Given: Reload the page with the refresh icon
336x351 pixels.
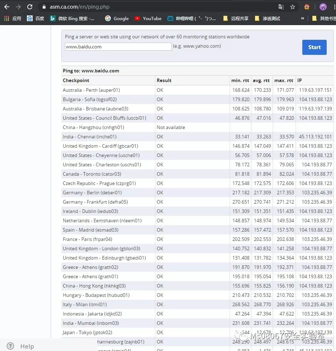Looking at the screenshot, I should pyautogui.click(x=30, y=7).
